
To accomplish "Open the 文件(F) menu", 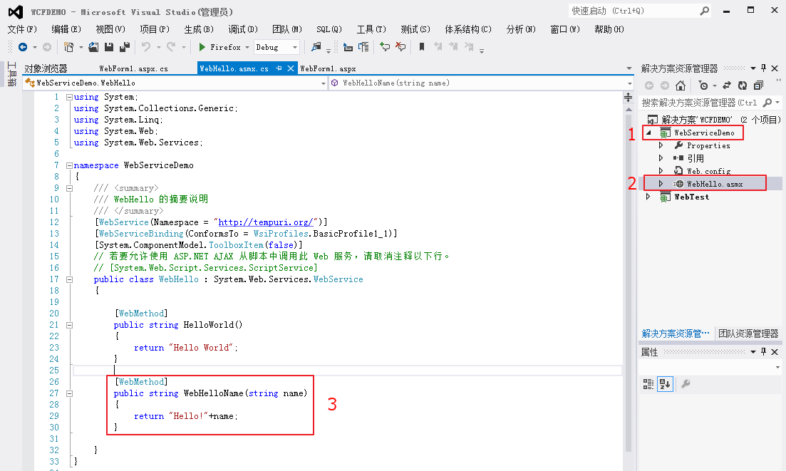I will tap(22, 29).
